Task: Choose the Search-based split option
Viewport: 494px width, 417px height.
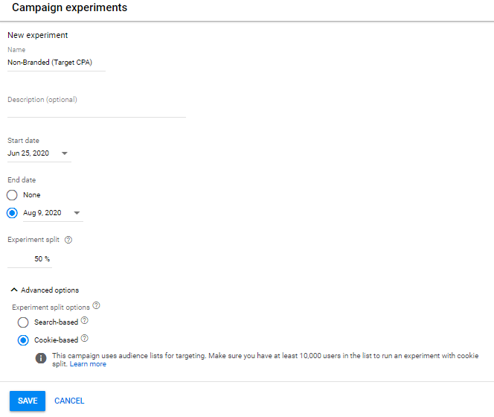Action: coord(23,322)
